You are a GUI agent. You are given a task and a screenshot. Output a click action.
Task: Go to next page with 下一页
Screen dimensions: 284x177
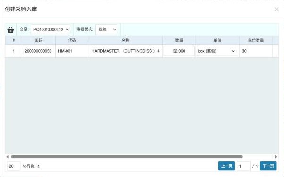tap(268, 166)
